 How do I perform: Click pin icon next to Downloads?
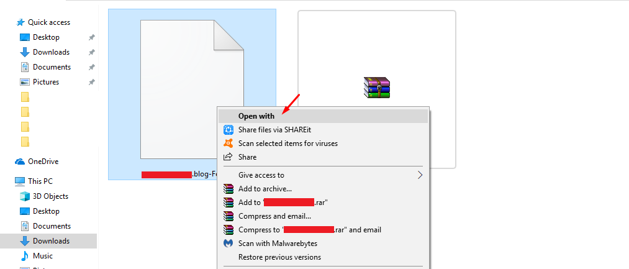click(92, 52)
